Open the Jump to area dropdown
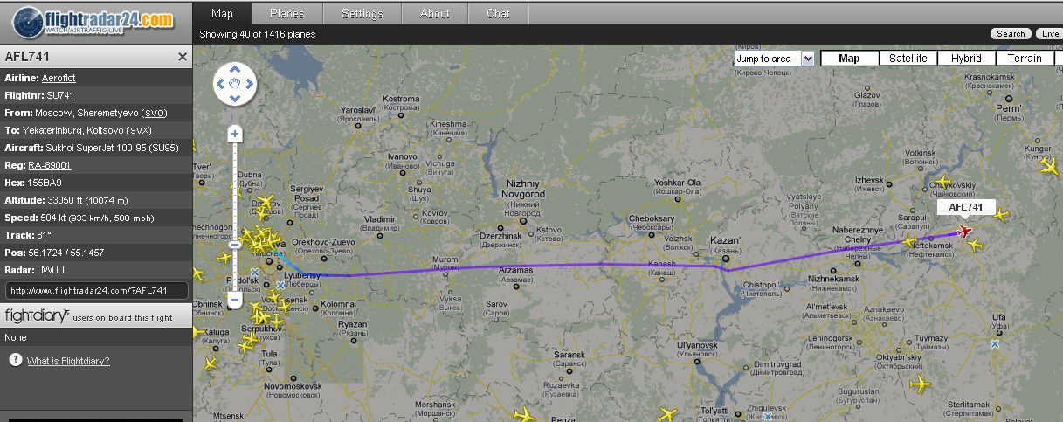This screenshot has height=422, width=1063. point(774,59)
